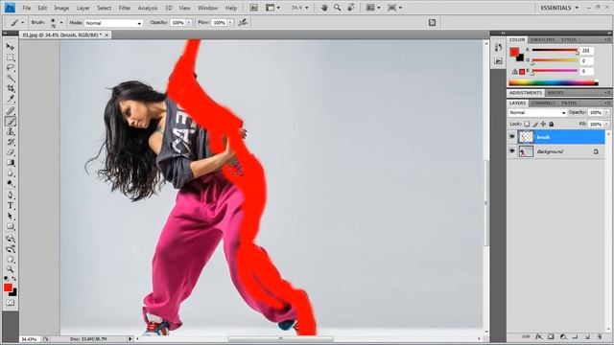Open the Filter menu
This screenshot has width=614, height=345.
125,8
